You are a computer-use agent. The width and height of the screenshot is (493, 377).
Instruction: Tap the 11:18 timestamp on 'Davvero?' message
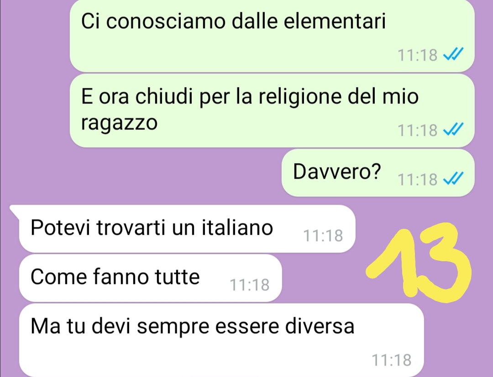[x=418, y=180]
